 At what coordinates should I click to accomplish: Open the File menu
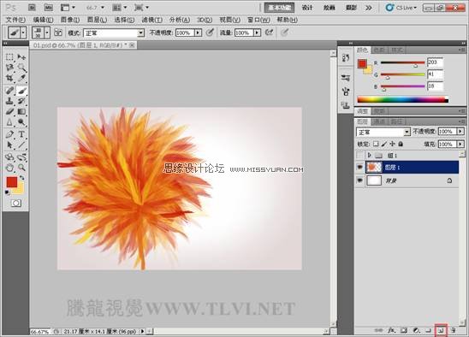coord(15,20)
